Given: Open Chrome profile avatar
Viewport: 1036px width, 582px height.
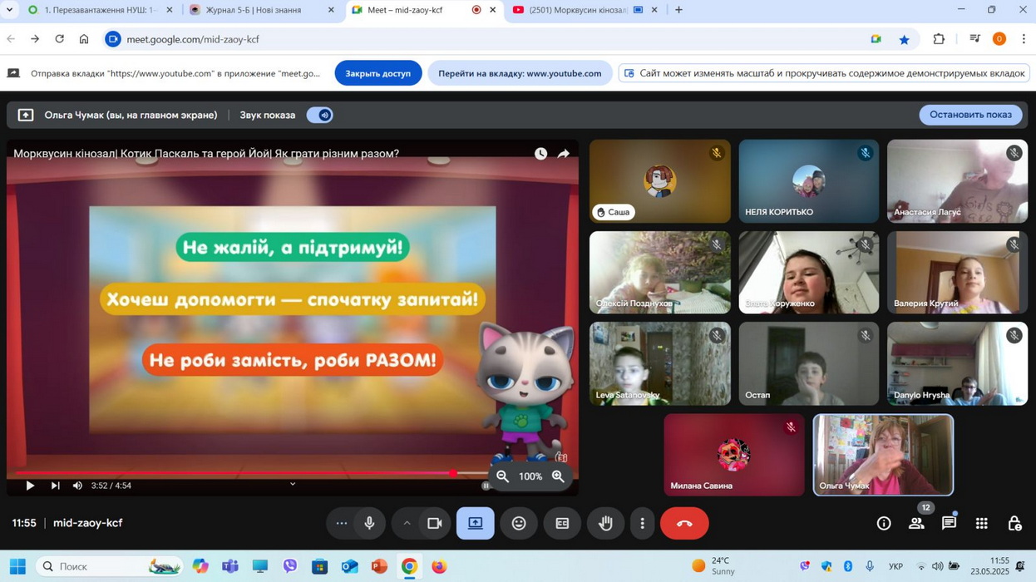Looking at the screenshot, I should click(999, 39).
